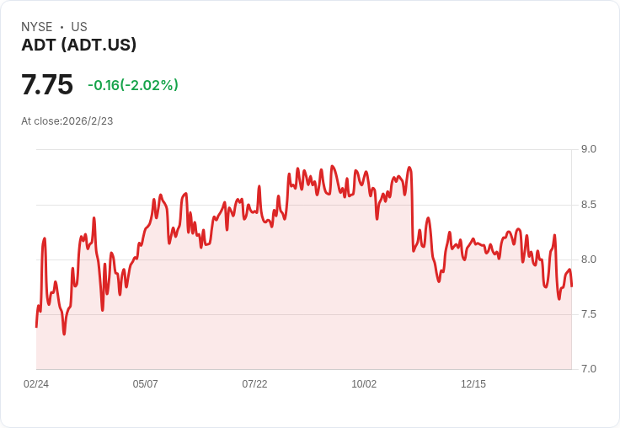Click the 9.0 y-axis label
This screenshot has height=428, width=620.
[588, 149]
